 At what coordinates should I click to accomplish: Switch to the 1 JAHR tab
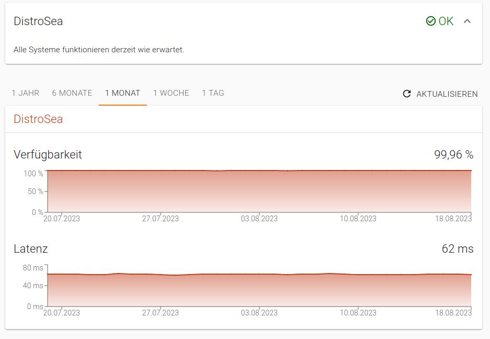(x=25, y=93)
